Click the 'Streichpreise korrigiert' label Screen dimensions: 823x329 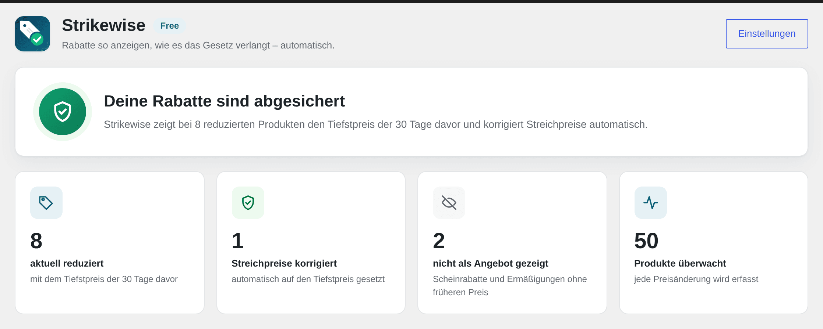pos(284,263)
